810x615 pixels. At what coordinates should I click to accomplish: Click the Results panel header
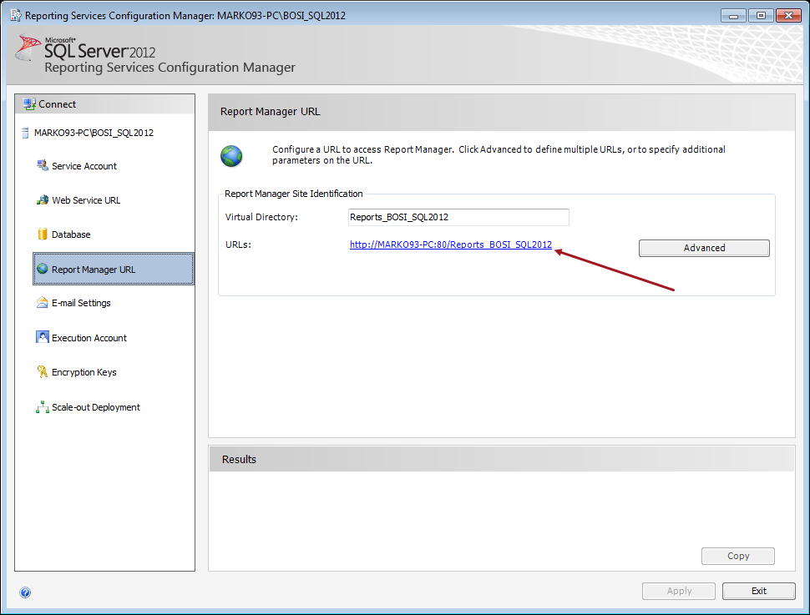[x=501, y=459]
